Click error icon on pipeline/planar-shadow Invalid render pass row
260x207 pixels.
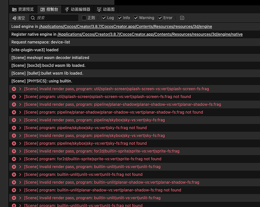(x=14, y=104)
